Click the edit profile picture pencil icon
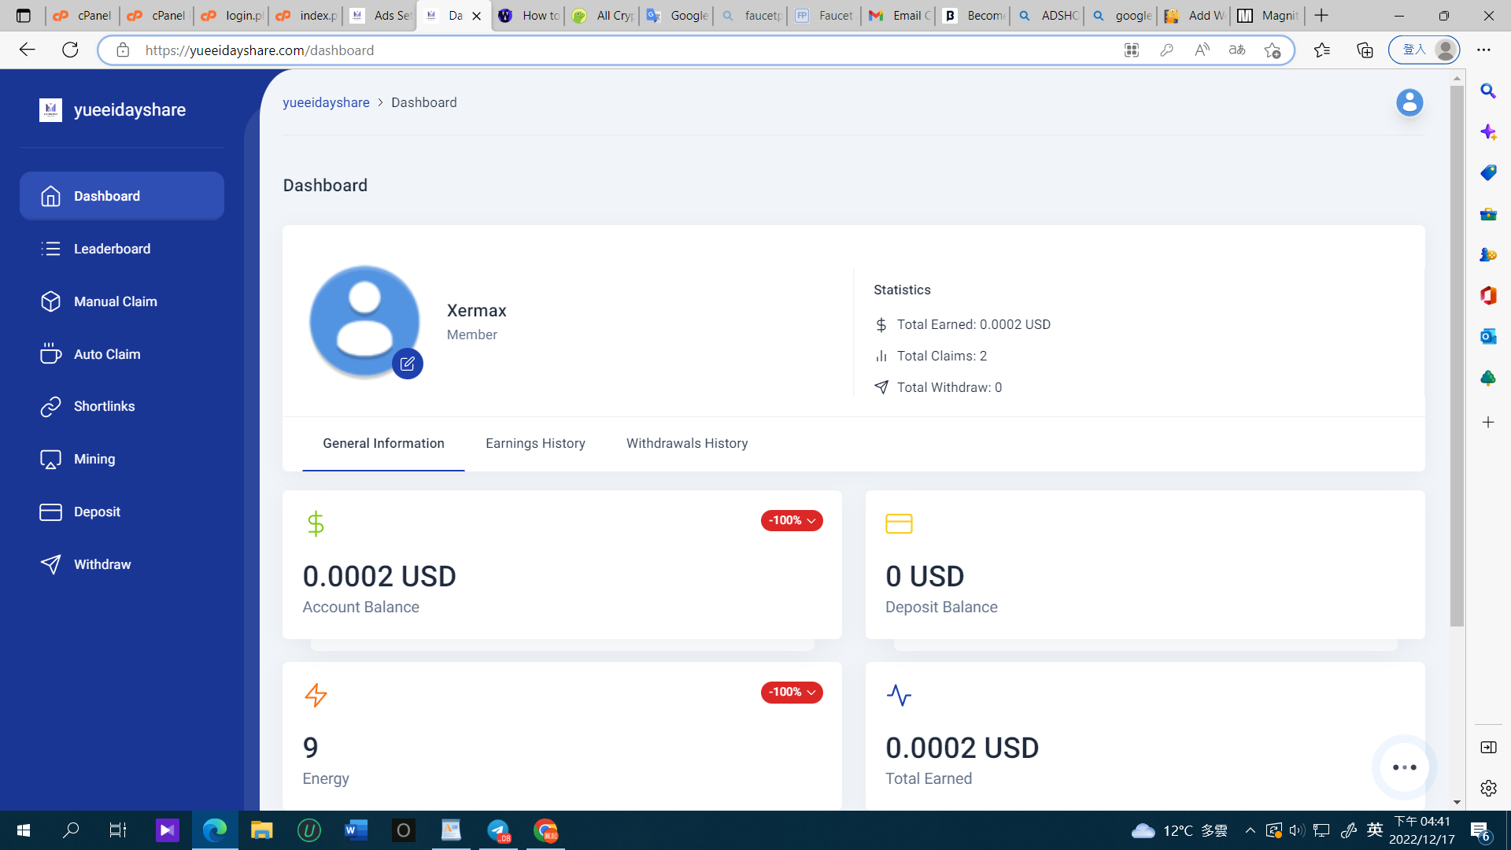This screenshot has height=850, width=1511. [408, 364]
